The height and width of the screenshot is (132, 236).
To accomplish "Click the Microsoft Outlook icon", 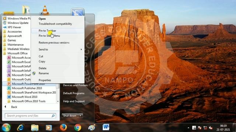I will point(9,79).
